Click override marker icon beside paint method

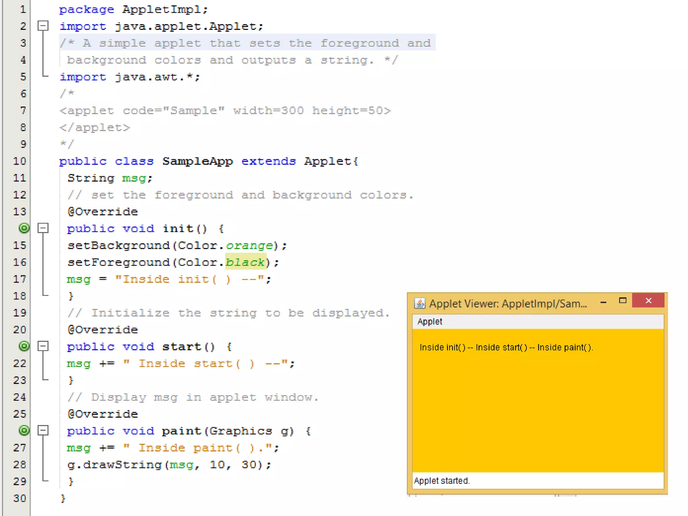click(24, 430)
